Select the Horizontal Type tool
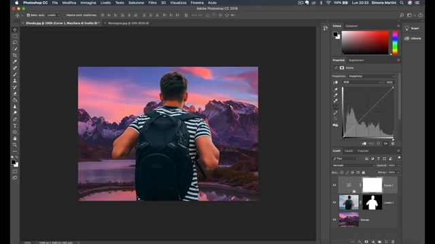Screen dimensions: 435x244 [x=15, y=126]
